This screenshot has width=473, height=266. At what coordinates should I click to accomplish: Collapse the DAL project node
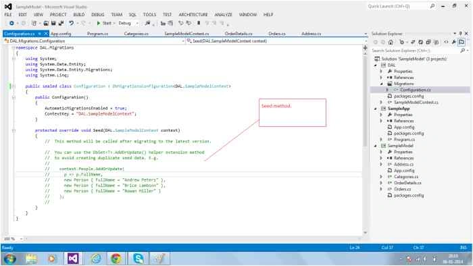pos(376,65)
